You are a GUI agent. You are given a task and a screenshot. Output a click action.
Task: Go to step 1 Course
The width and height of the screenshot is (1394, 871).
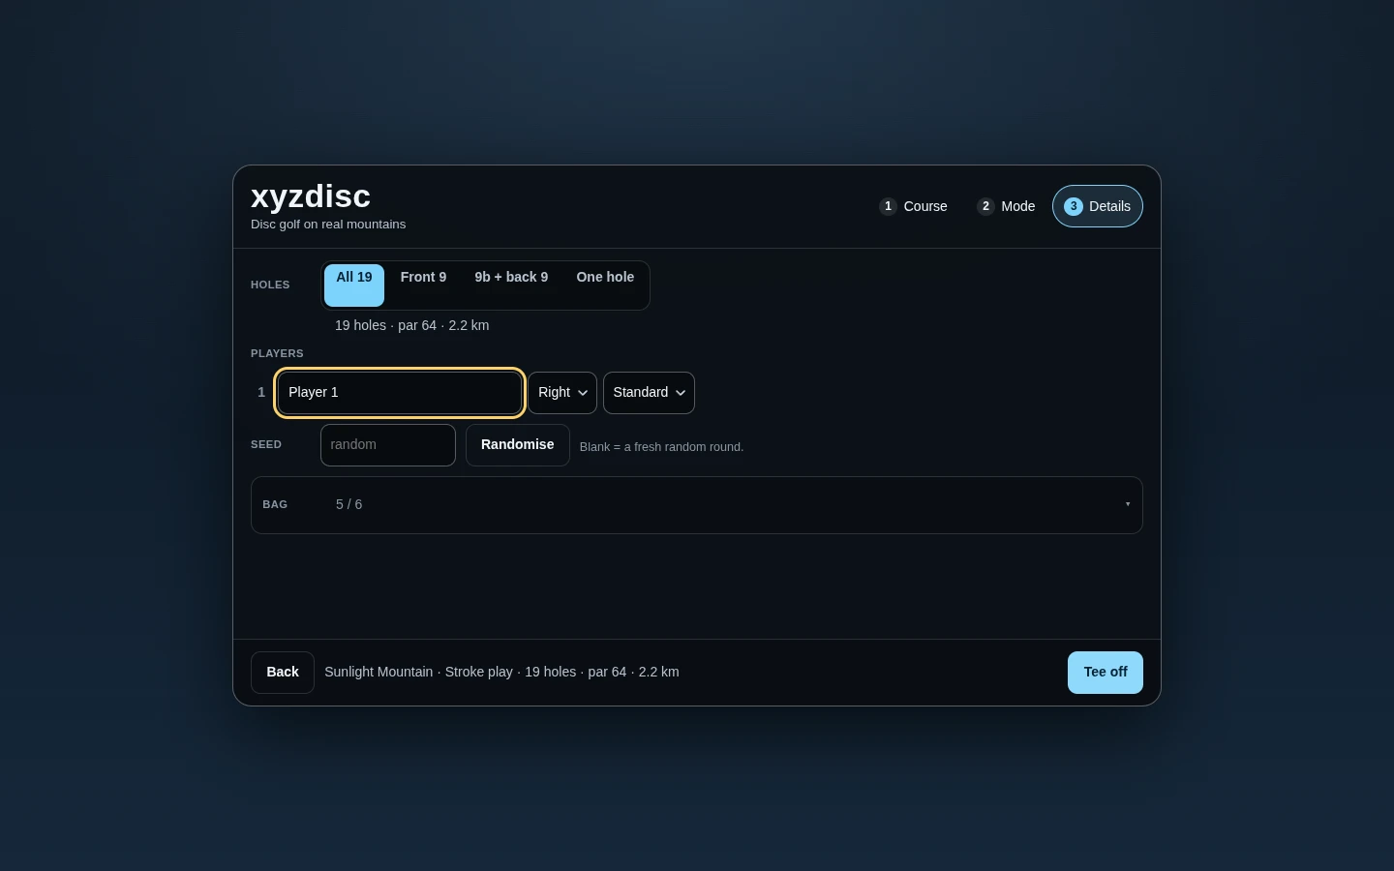coord(913,206)
